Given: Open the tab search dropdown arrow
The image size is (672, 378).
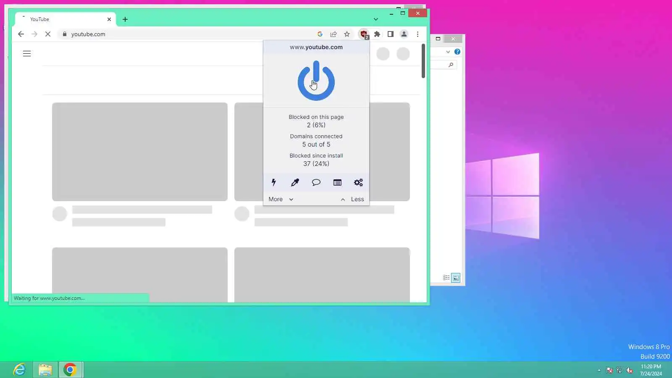Looking at the screenshot, I should [x=376, y=19].
